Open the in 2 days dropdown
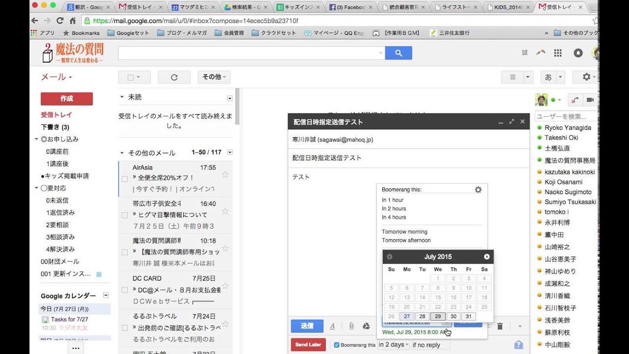 pyautogui.click(x=394, y=345)
